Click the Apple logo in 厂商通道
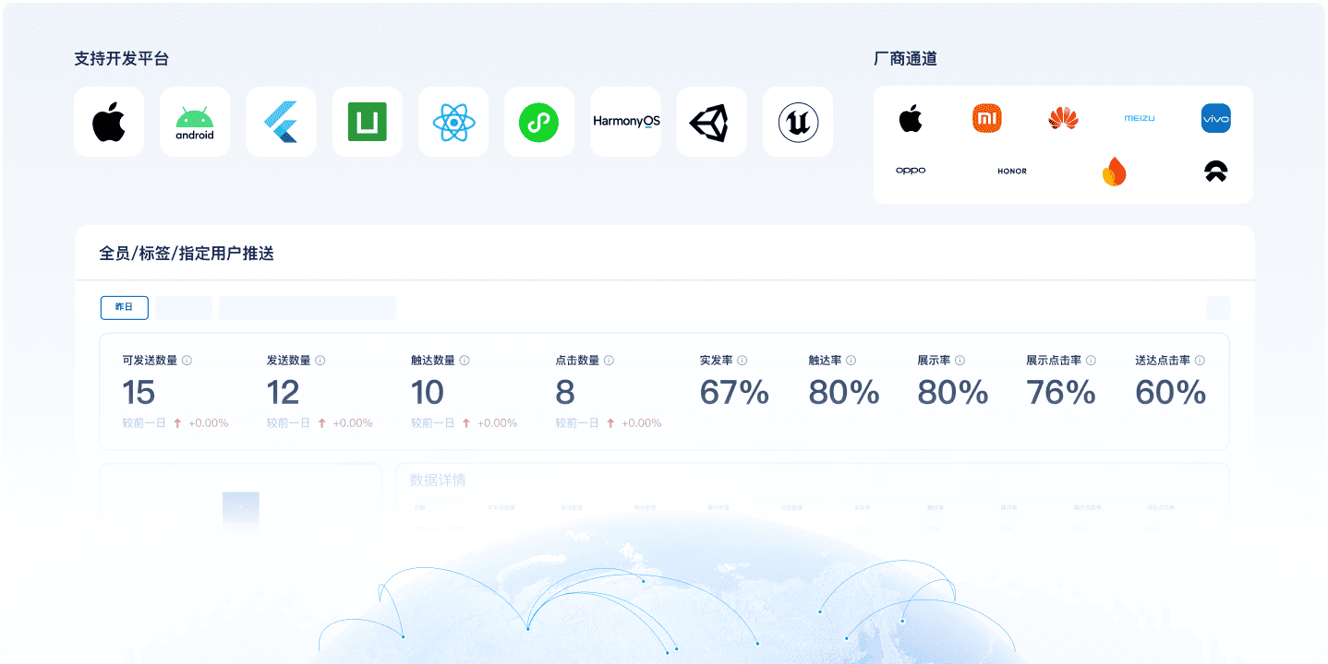1328x664 pixels. tap(911, 118)
